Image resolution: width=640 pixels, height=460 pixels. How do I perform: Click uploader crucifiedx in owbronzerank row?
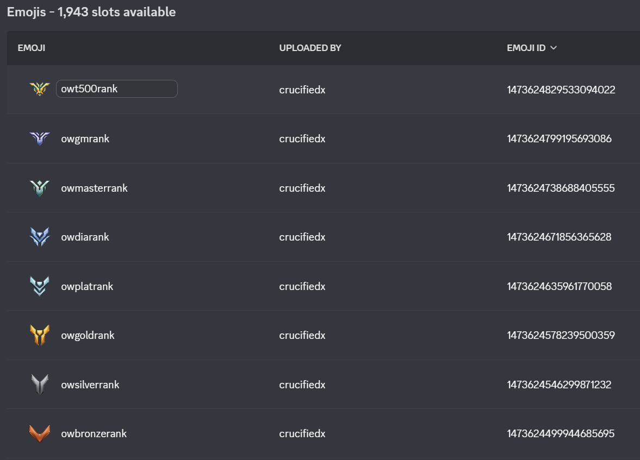[x=302, y=433]
